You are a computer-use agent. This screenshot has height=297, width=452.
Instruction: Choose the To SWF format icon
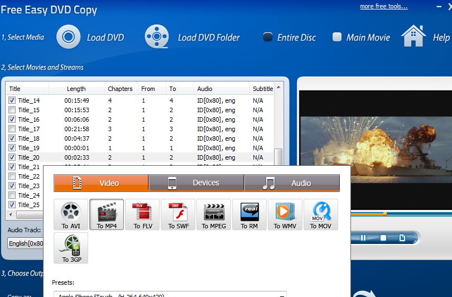178,214
